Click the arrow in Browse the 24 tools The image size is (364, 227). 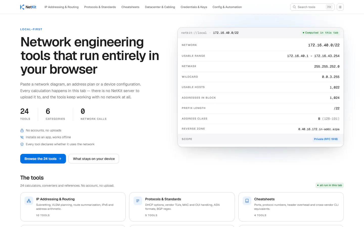60,159
